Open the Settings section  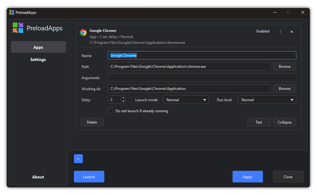pyautogui.click(x=38, y=59)
